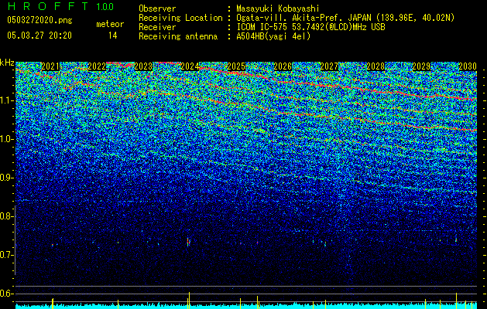This screenshot has height=309, width=487.
Task: Click the A504HB(yagi 4el) antenna text
Action: point(273,36)
